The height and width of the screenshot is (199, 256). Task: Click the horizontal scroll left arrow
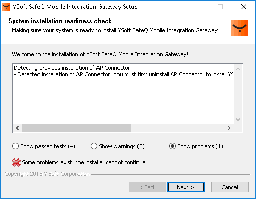(x=17, y=128)
